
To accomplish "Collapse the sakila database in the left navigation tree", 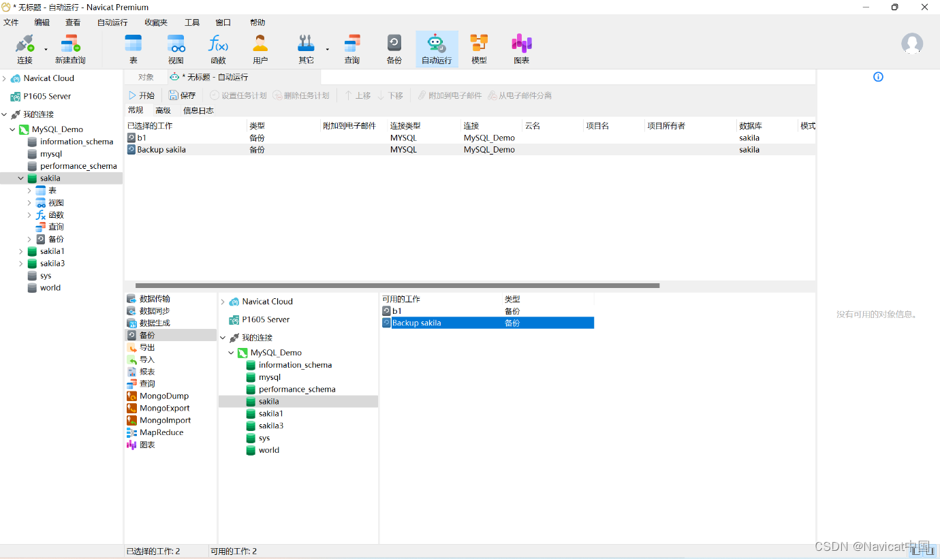I will [21, 178].
